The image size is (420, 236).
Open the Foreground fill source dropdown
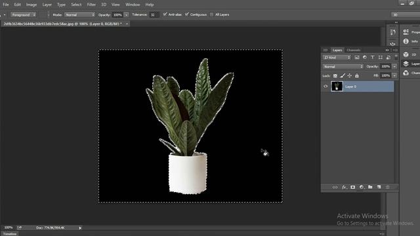tap(24, 14)
